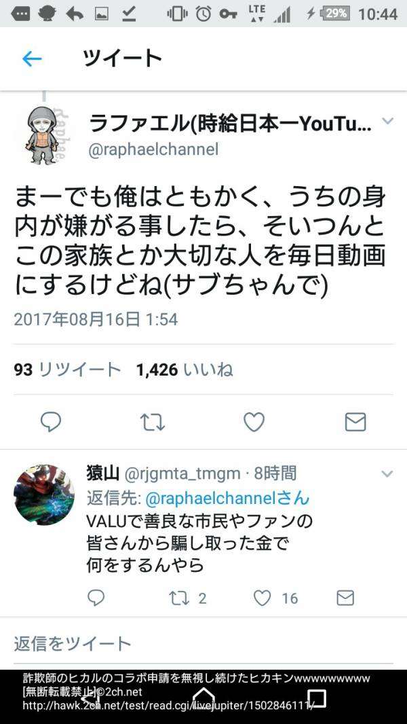Tap Android home button in navigation bar

click(x=203, y=696)
